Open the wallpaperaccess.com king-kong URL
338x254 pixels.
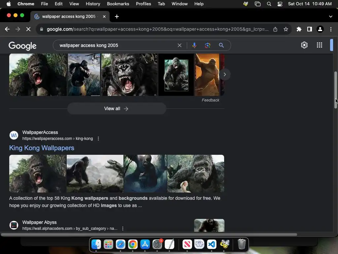[x=57, y=139]
